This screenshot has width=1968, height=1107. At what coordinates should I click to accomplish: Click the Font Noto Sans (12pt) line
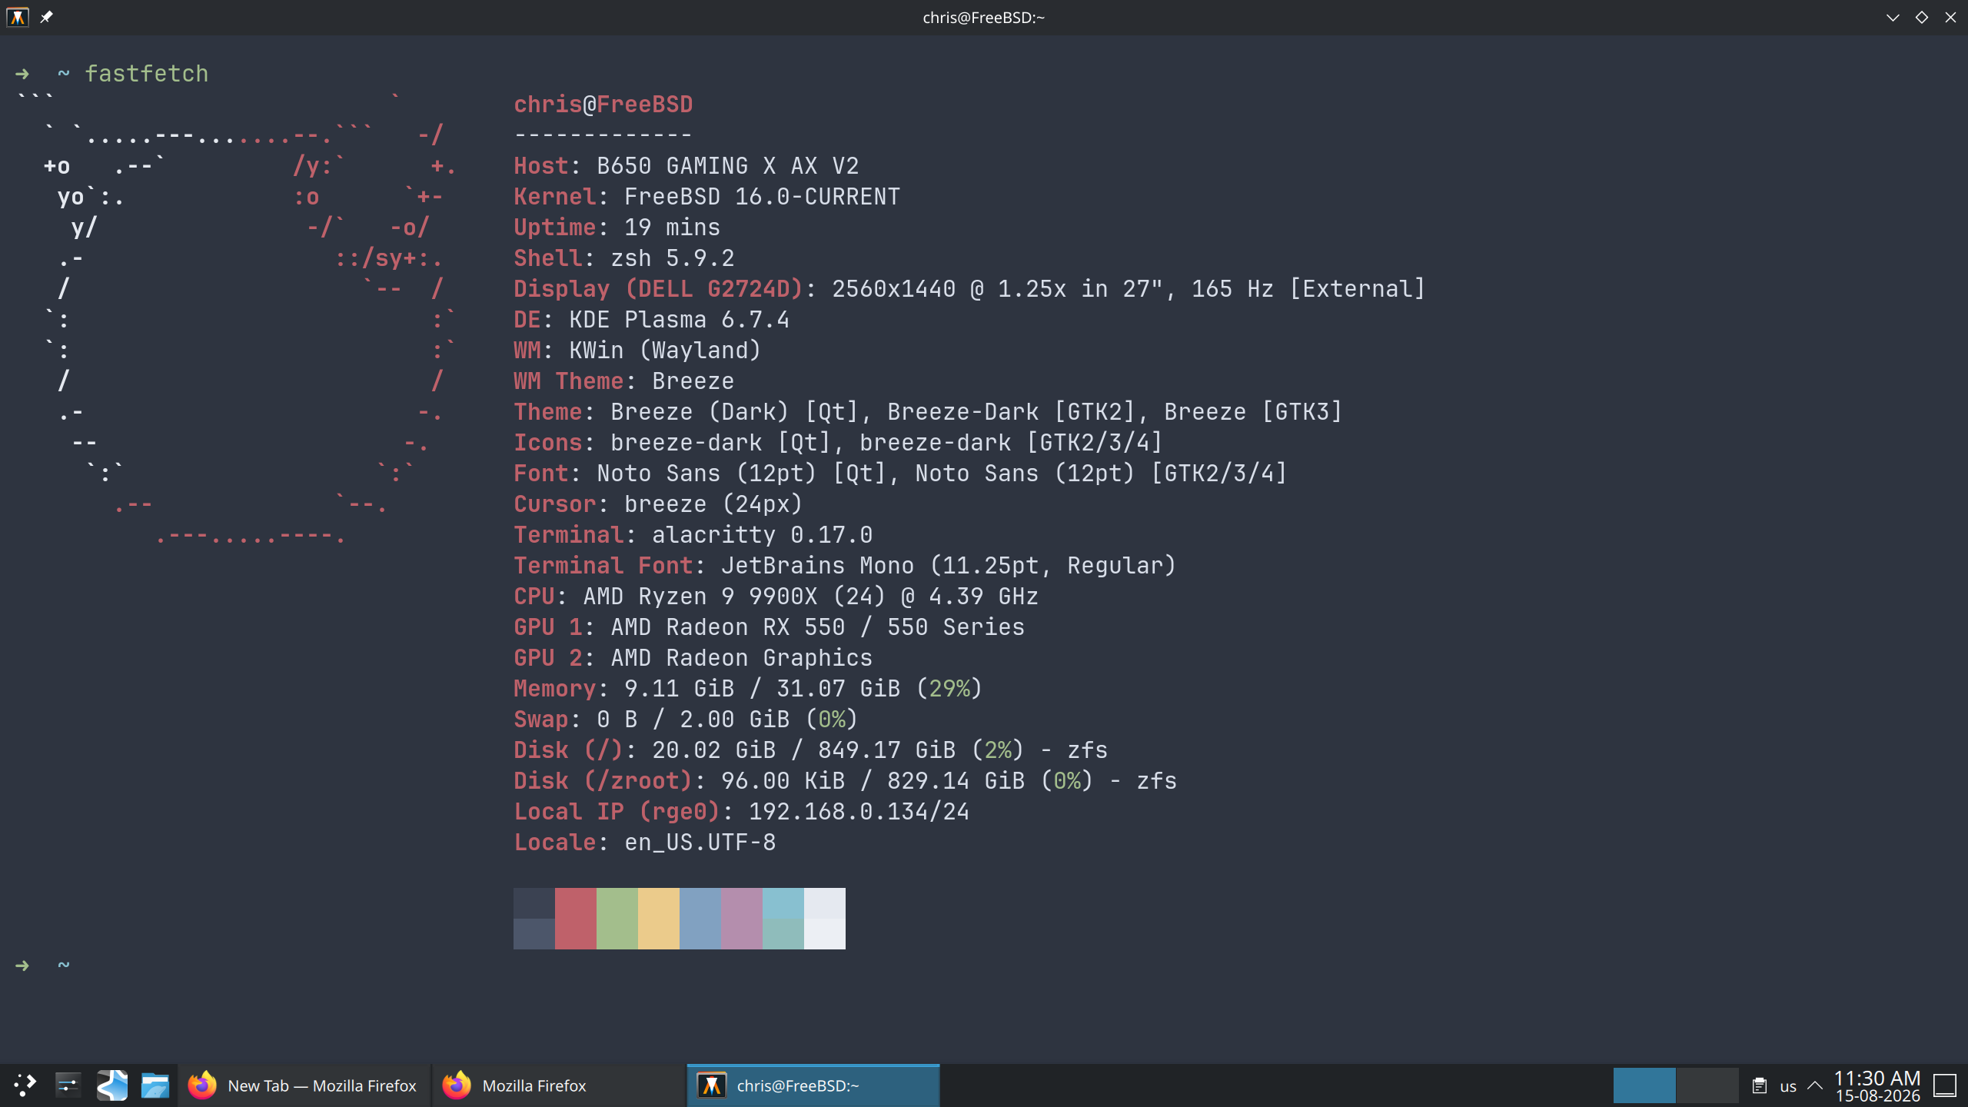pos(900,474)
